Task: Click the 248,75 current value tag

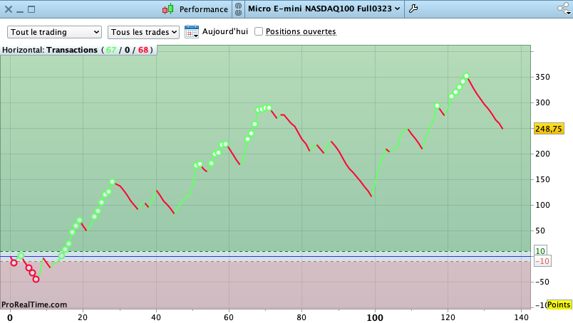Action: [x=549, y=129]
